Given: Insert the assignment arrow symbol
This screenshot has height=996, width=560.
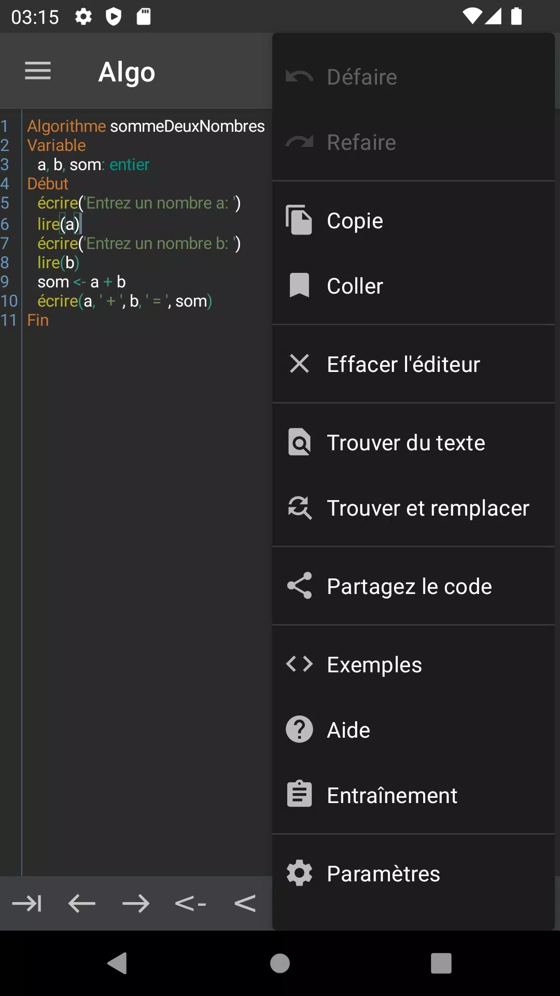Looking at the screenshot, I should coord(190,904).
